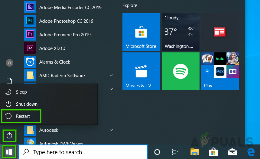This screenshot has height=159, width=260.
Task: Expand the chevron below AMD Radeon Software
Action: pyautogui.click(x=111, y=89)
